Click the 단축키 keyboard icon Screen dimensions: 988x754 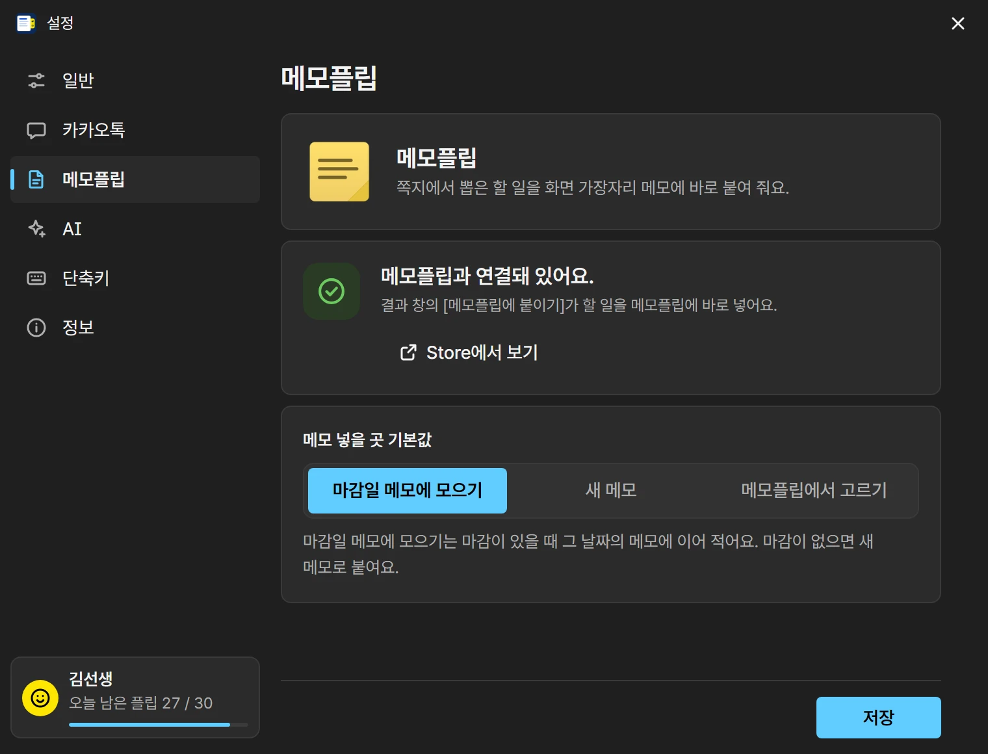(x=36, y=278)
